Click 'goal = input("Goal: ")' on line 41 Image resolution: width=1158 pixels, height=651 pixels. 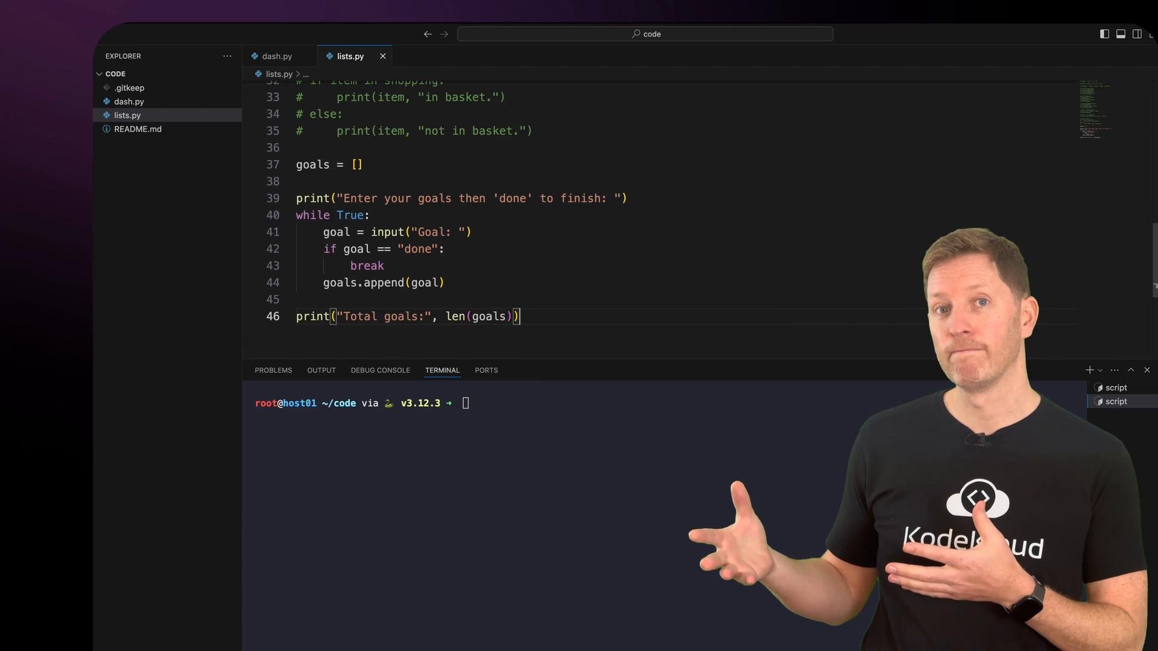point(397,232)
